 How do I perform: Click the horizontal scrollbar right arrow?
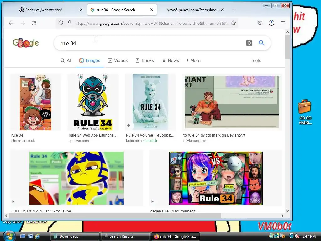point(282,216)
